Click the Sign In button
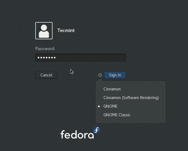 click(x=115, y=75)
